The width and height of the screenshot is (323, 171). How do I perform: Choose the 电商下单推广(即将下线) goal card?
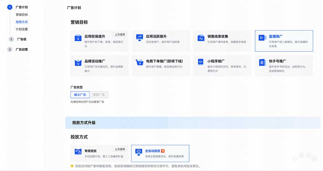[x=161, y=66]
